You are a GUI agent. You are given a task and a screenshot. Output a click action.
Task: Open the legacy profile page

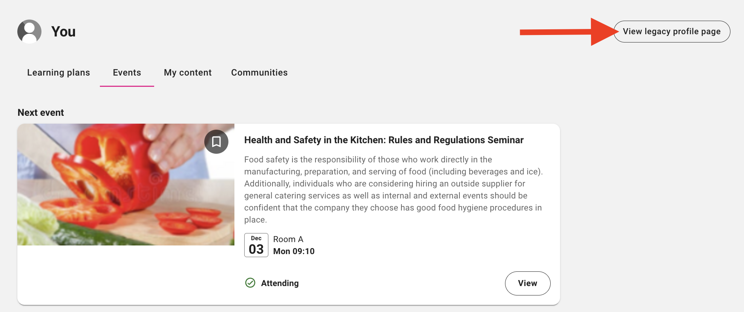672,32
